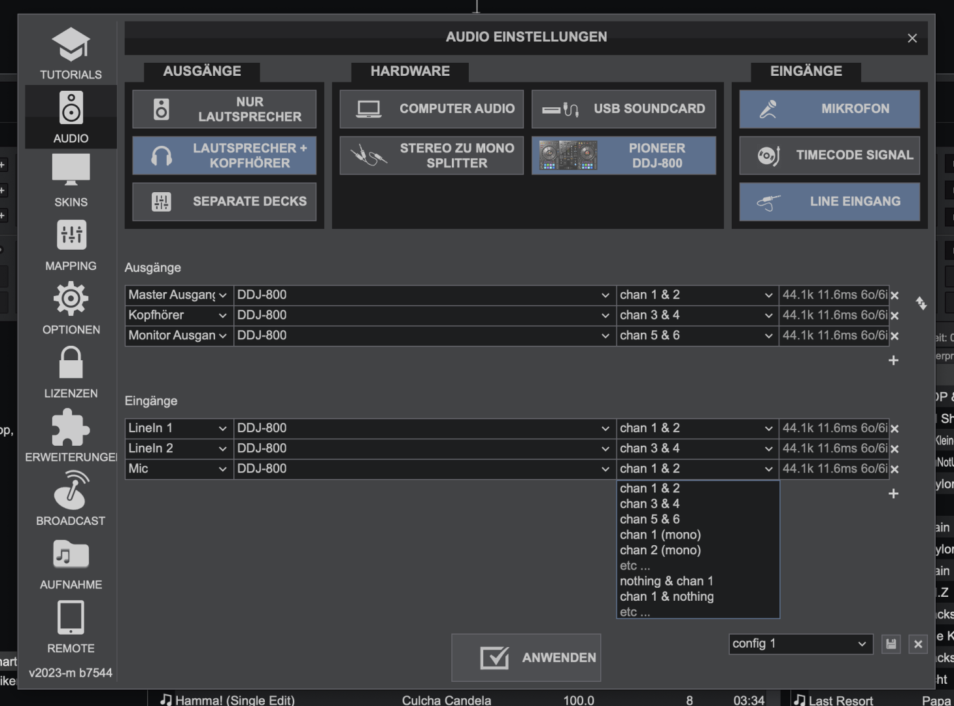The image size is (954, 706).
Task: Open the Broadcast settings page
Action: click(71, 499)
